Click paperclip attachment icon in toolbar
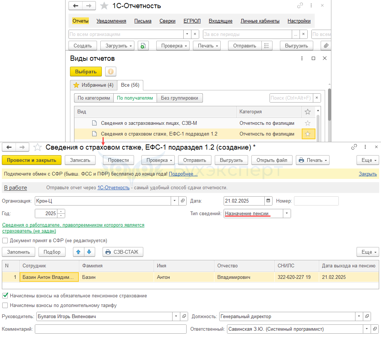Viewport: 381px width, 337px height. point(326,46)
